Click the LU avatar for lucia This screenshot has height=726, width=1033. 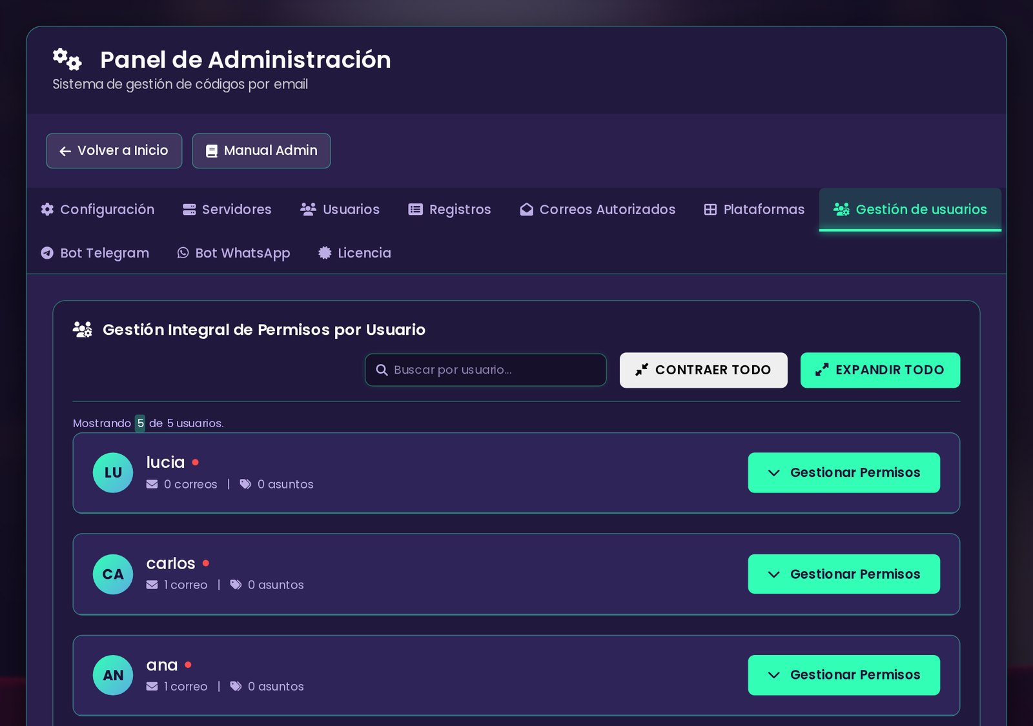(113, 472)
